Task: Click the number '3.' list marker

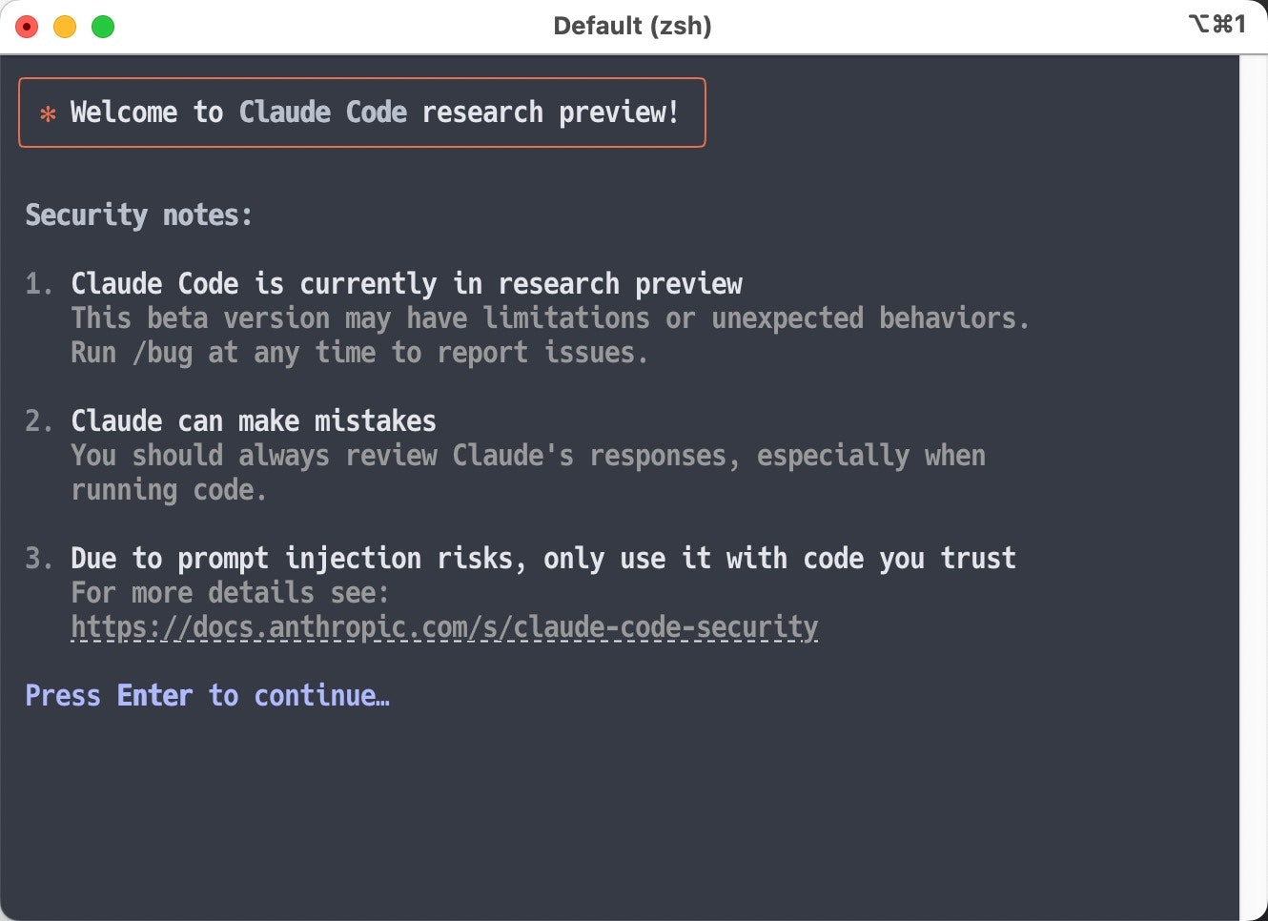Action: point(39,559)
